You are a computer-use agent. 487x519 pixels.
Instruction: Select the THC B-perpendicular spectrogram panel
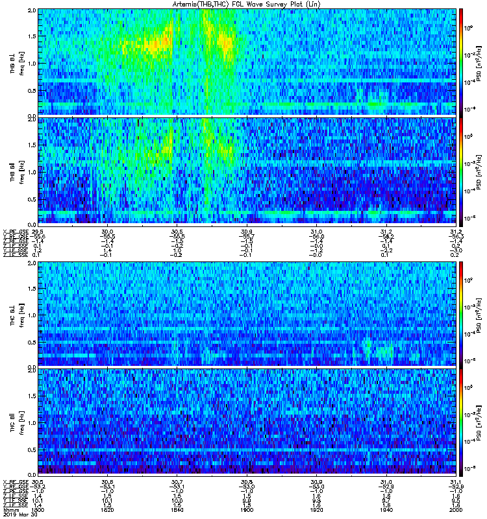pyautogui.click(x=247, y=314)
